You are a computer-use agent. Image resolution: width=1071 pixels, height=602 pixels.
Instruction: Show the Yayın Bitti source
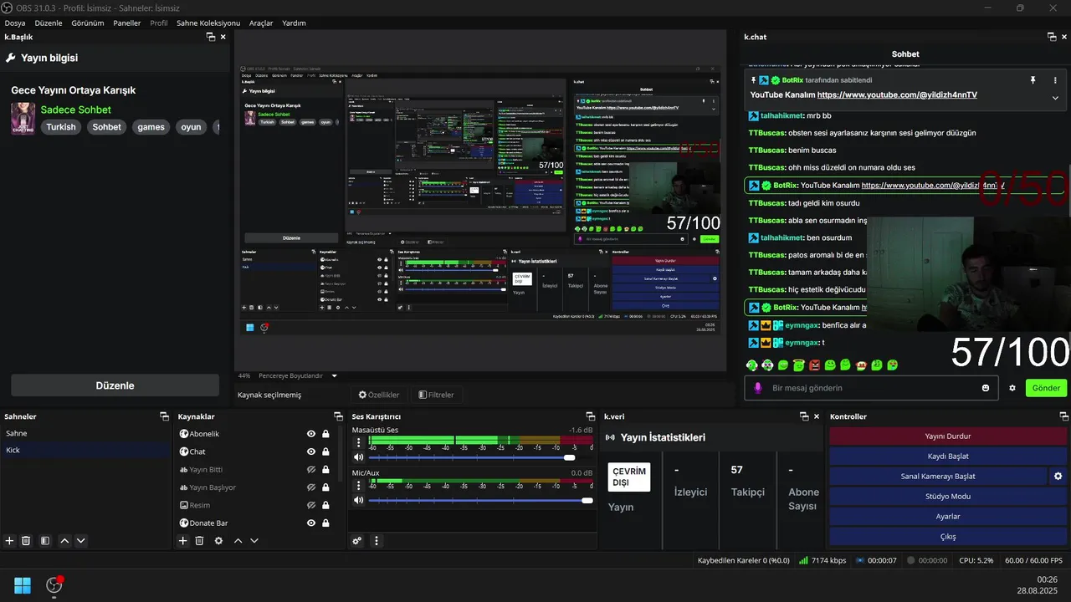[x=311, y=470]
